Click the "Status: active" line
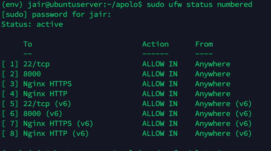The height and width of the screenshot is (151, 271). click(x=32, y=24)
